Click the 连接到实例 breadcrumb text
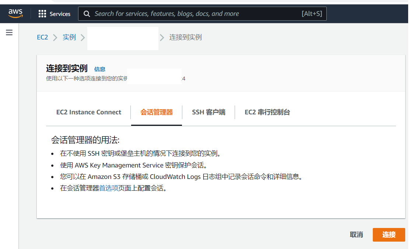 (x=185, y=37)
